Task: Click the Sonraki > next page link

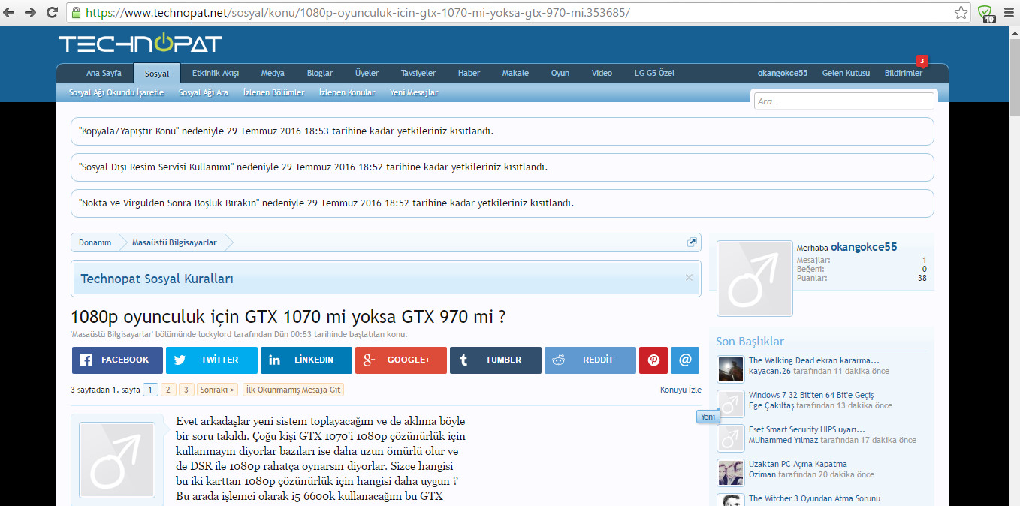Action: 218,390
